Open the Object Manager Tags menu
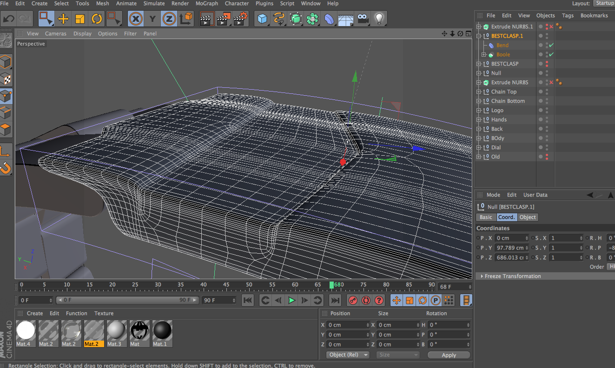Viewport: 615px width, 368px height. click(568, 15)
